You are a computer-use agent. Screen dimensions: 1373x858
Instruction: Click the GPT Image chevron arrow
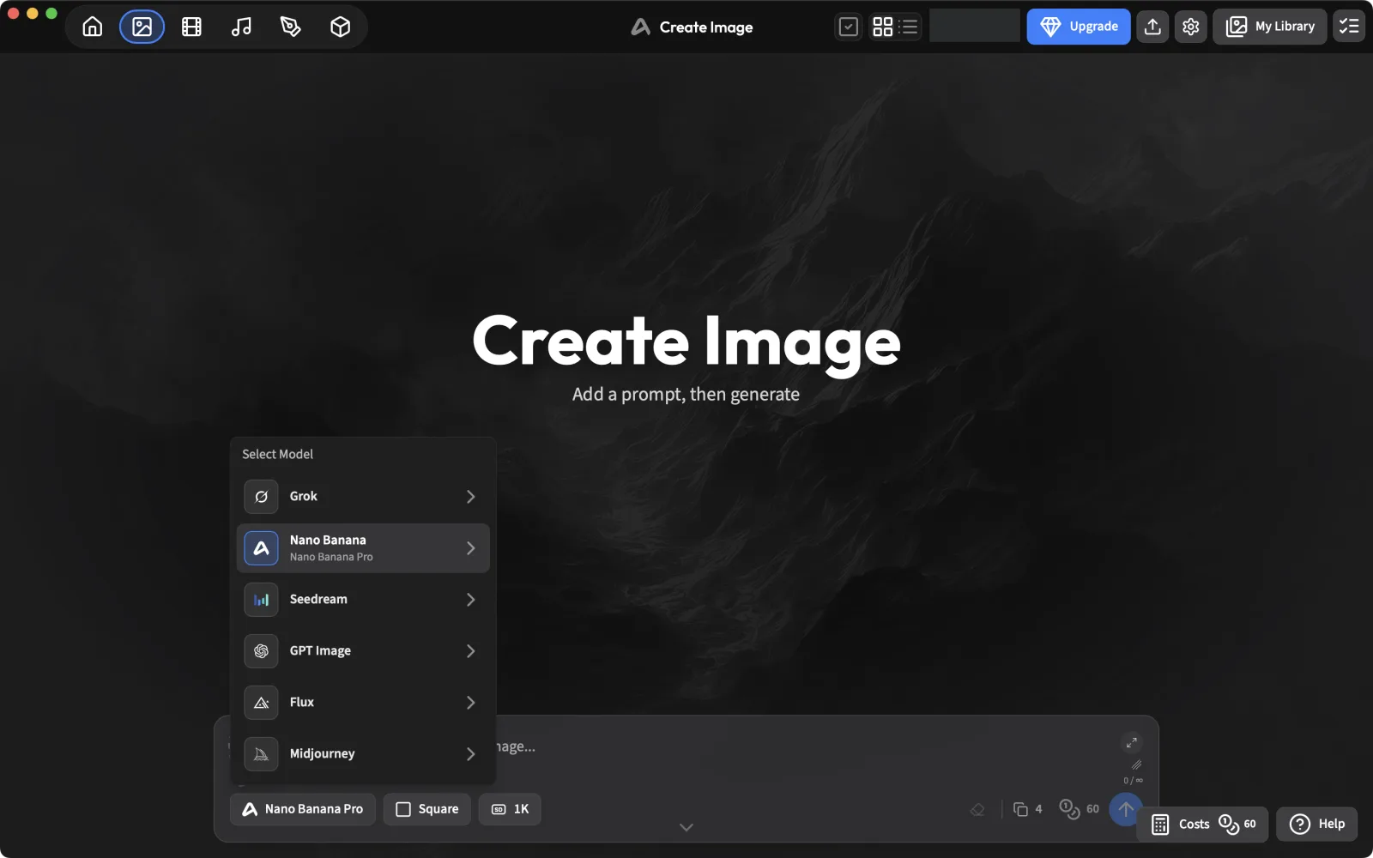[x=470, y=651]
